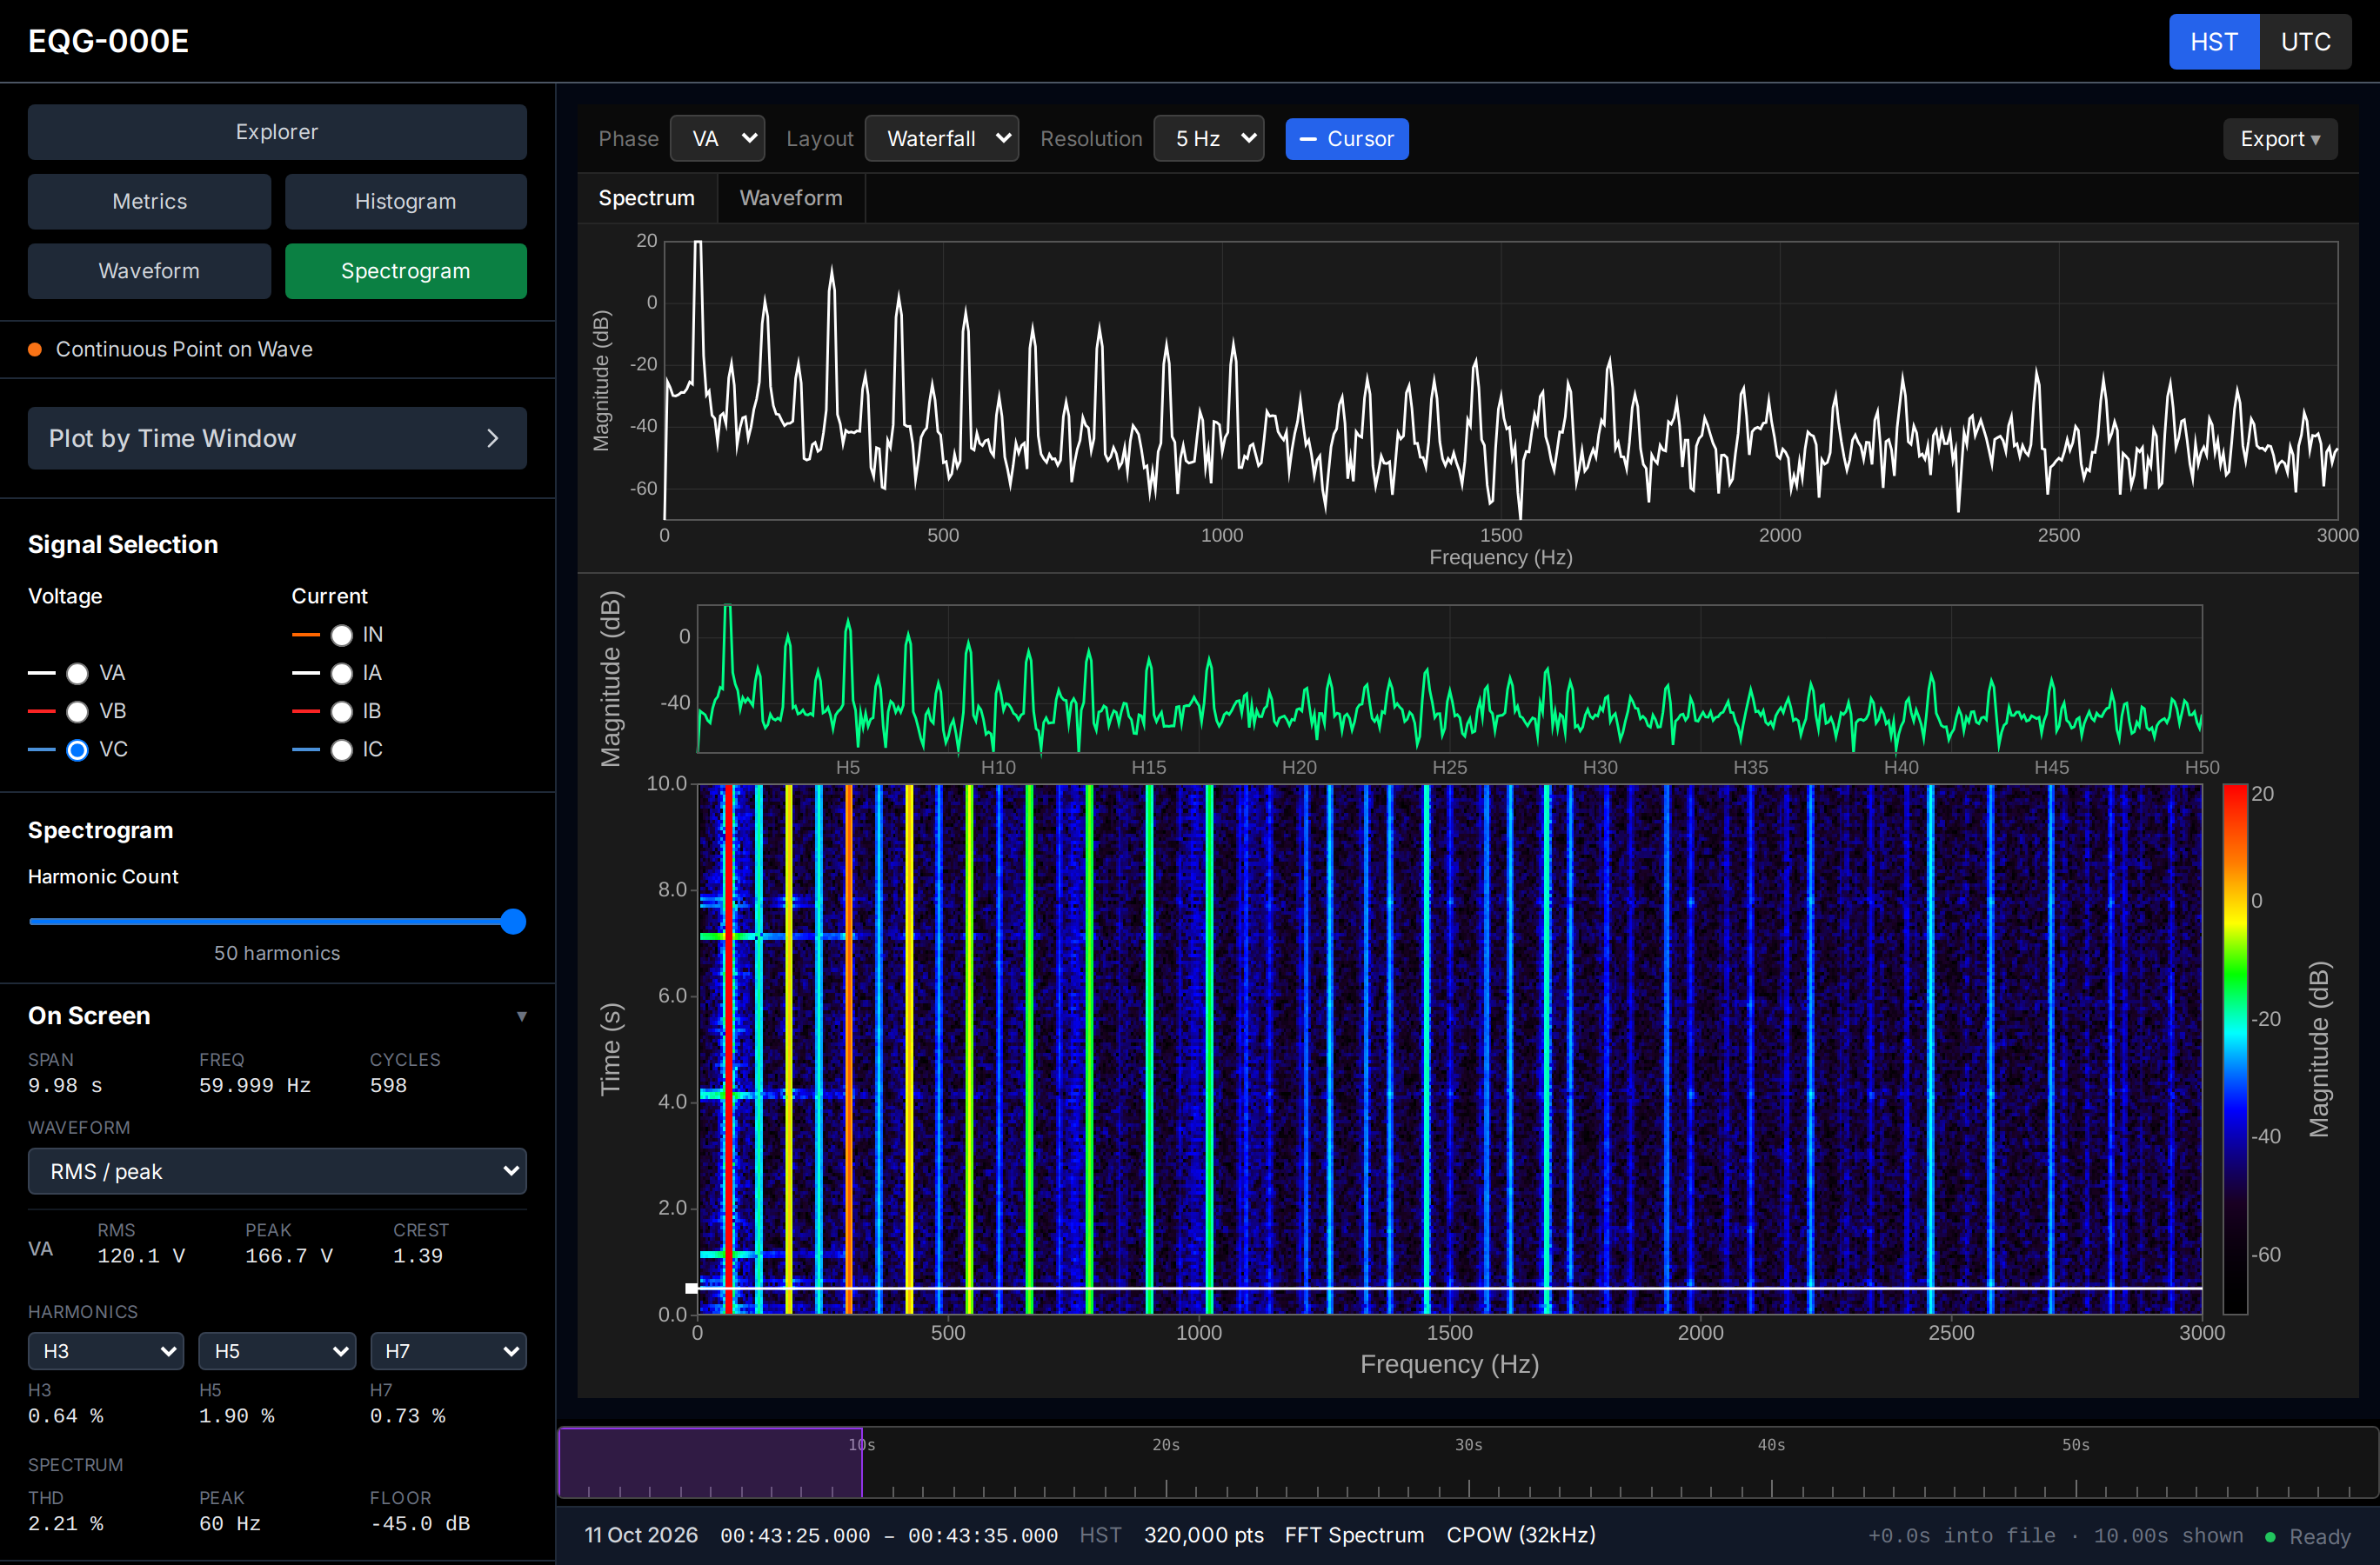This screenshot has width=2380, height=1565.
Task: Open the Resolution 5 Hz dropdown
Action: click(x=1208, y=138)
